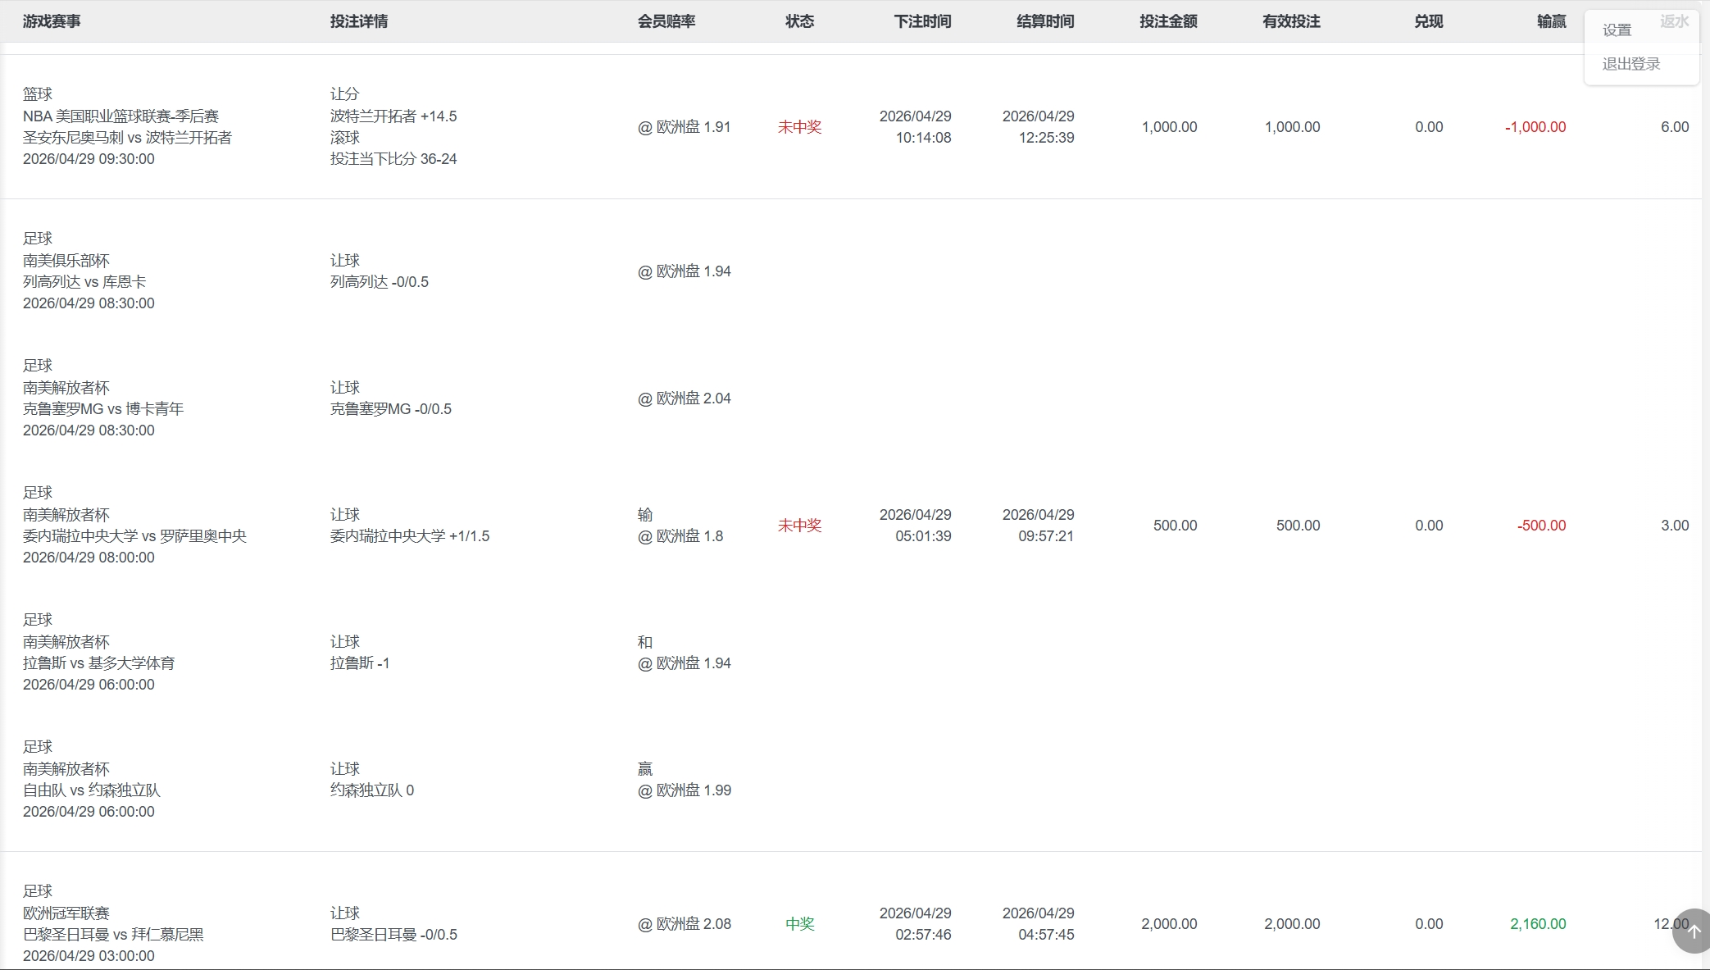Viewport: 1710px width, 970px height.
Task: Click the 圣安东尼奥马刺 vs 波特兰开拓者 match
Action: pos(127,138)
